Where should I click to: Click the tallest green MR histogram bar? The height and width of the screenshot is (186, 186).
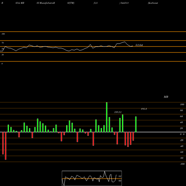tap(107, 117)
